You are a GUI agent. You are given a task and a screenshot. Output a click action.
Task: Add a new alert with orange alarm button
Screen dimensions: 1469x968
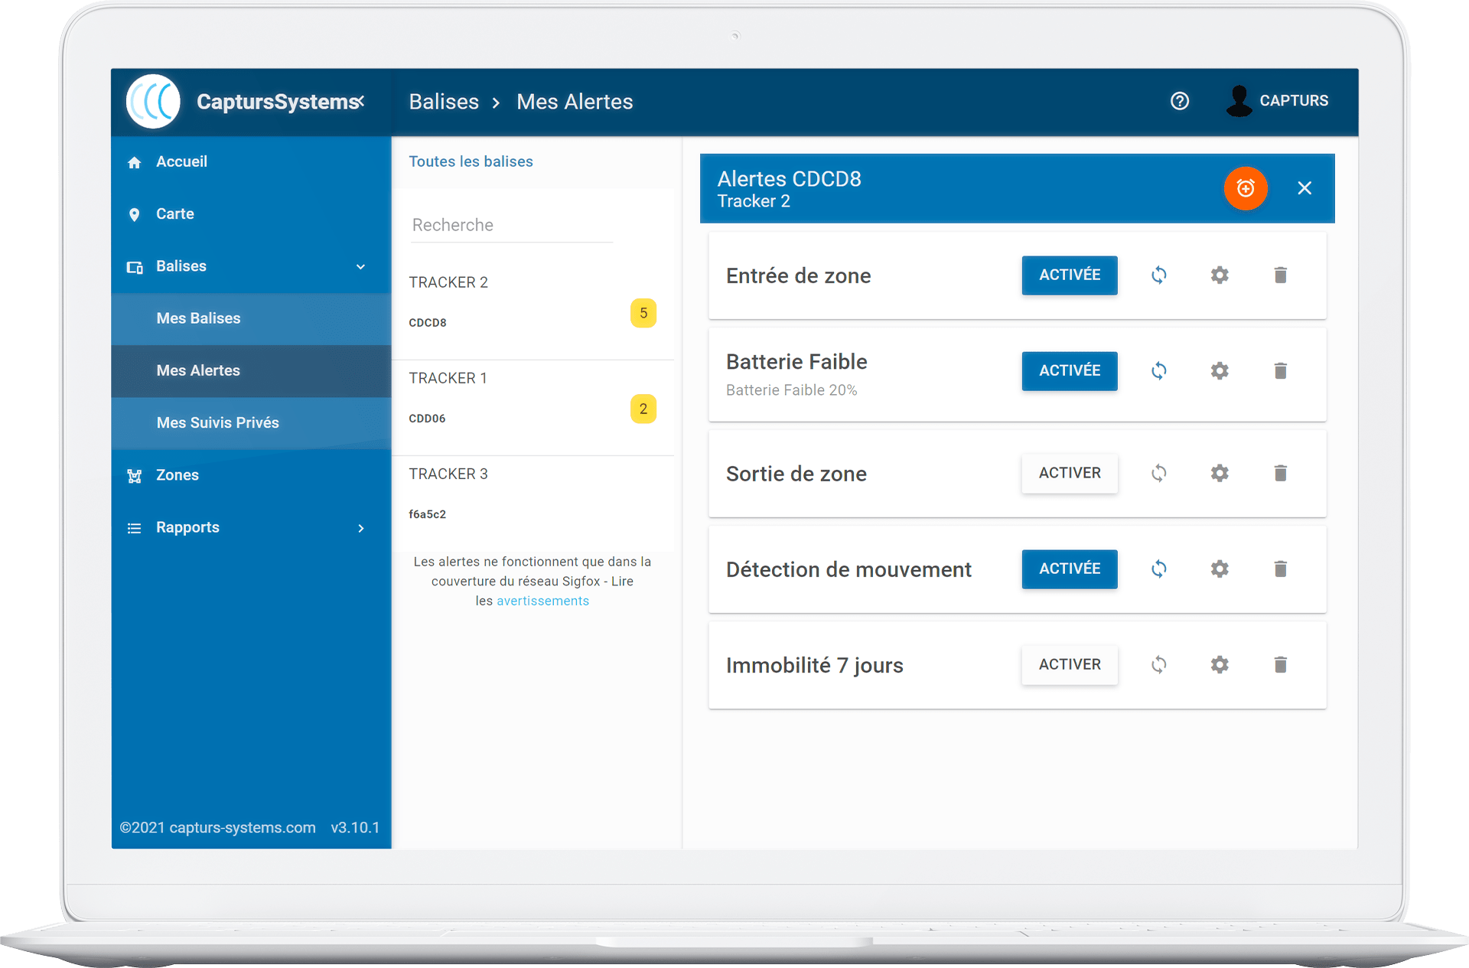(1246, 188)
